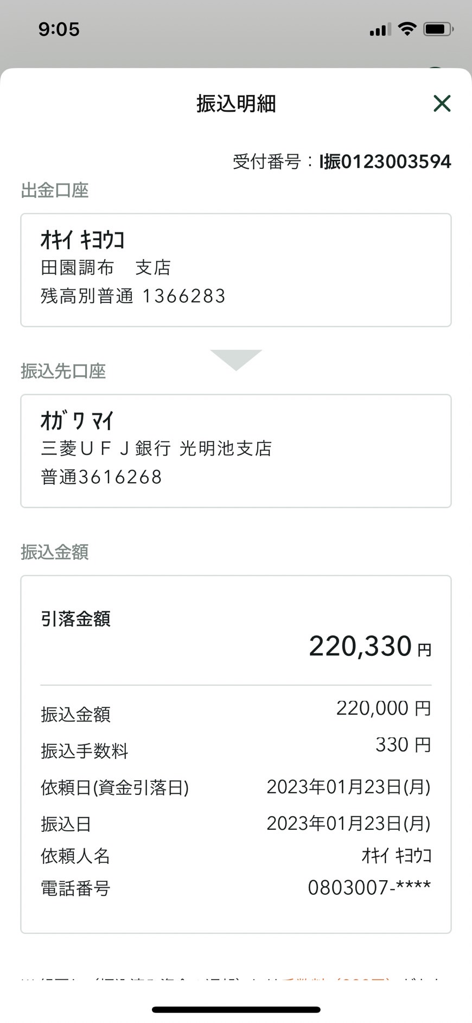472x1023 pixels.
Task: Open the 振込先口座 card for オガワ マイ
Action: 236,451
